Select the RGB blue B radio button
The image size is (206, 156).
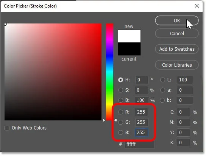pyautogui.click(x=120, y=133)
